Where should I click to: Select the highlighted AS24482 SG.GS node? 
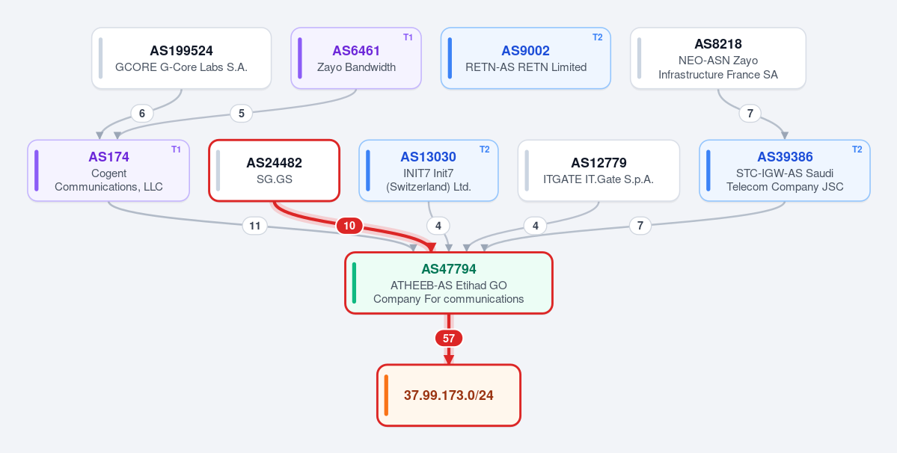[275, 170]
